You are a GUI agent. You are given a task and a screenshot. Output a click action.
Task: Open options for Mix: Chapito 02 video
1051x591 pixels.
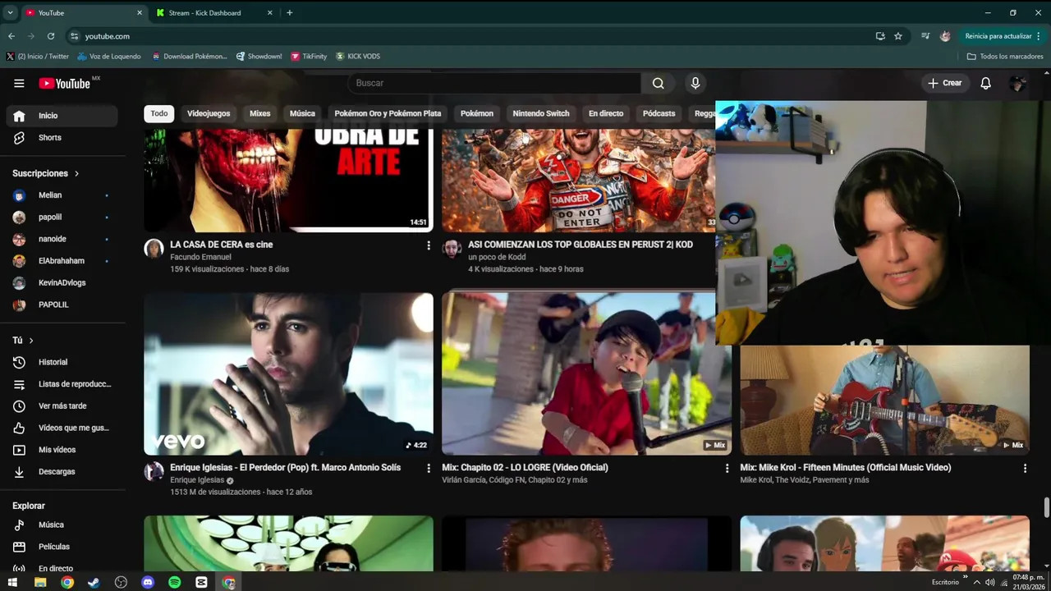click(x=726, y=468)
